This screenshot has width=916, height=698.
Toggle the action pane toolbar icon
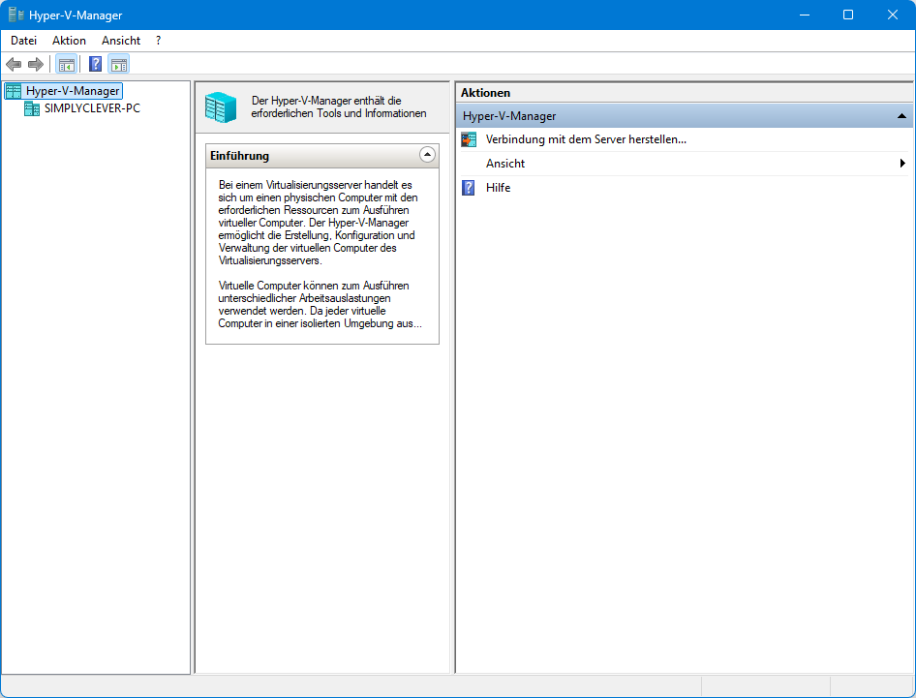118,65
